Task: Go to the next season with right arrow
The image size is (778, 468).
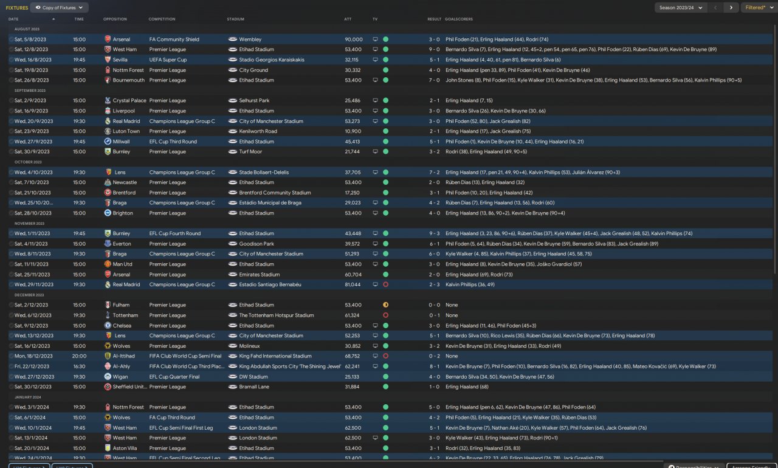Action: coord(731,8)
